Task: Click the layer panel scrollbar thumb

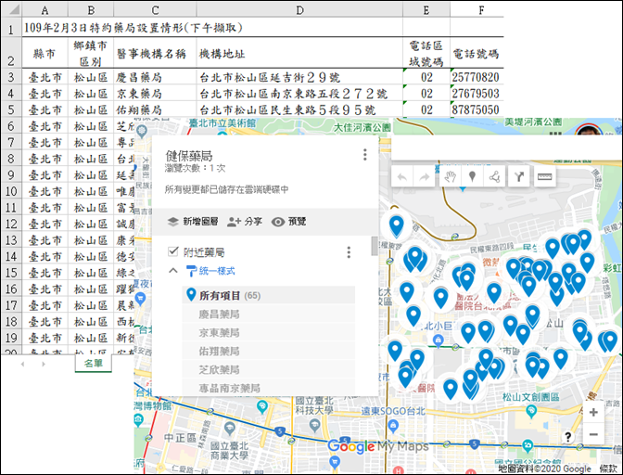Action: (375, 246)
